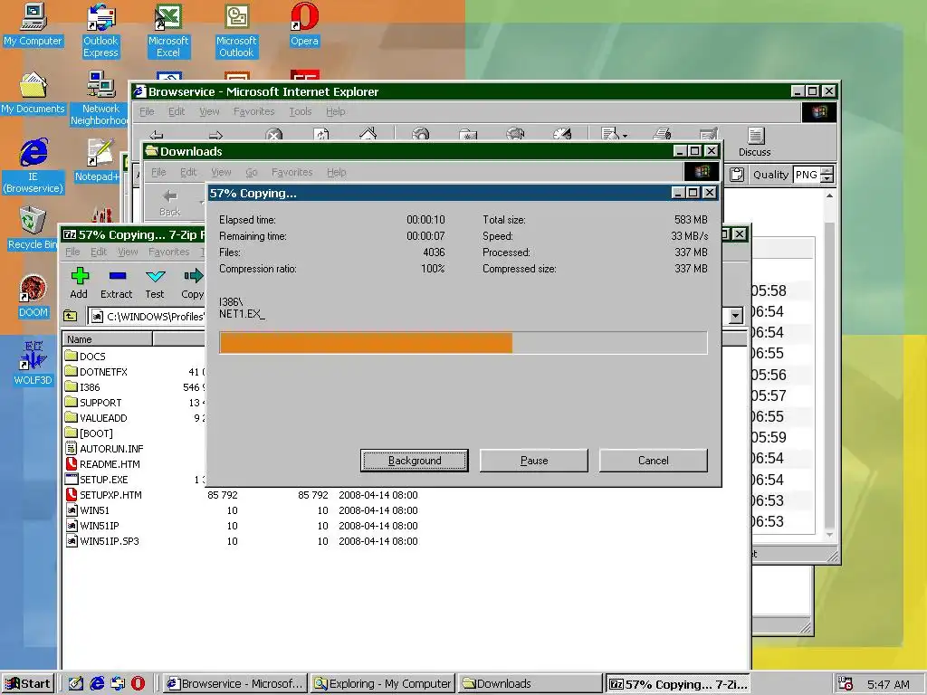Open View menu in Downloads window

(x=221, y=172)
